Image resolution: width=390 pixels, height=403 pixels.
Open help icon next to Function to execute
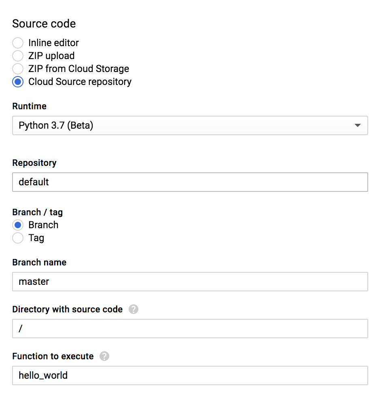click(x=104, y=356)
